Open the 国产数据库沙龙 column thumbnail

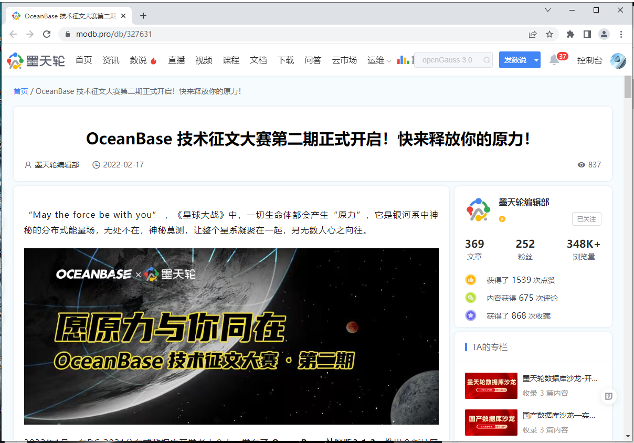[x=491, y=423]
